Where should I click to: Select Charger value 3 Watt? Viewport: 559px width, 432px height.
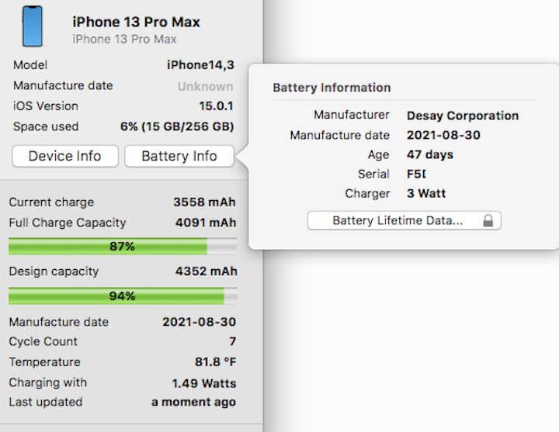pos(426,193)
